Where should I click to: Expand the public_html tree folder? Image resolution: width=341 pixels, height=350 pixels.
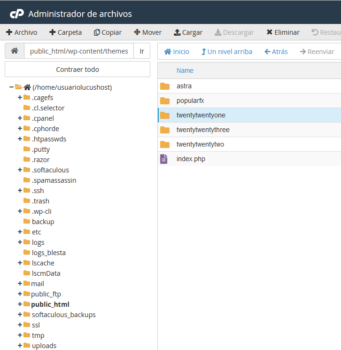(20, 304)
